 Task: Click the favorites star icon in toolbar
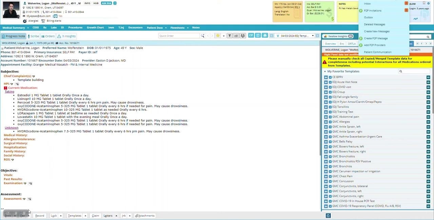pos(218,36)
